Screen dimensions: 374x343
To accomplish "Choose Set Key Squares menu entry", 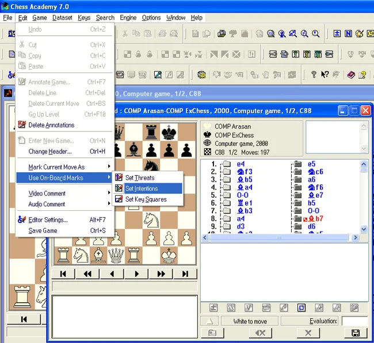I will [x=146, y=199].
